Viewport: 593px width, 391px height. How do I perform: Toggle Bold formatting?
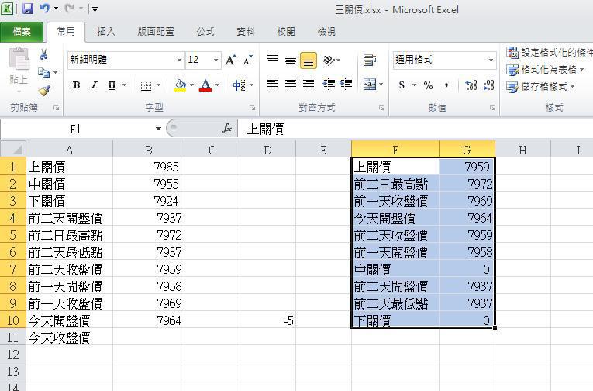(x=76, y=85)
